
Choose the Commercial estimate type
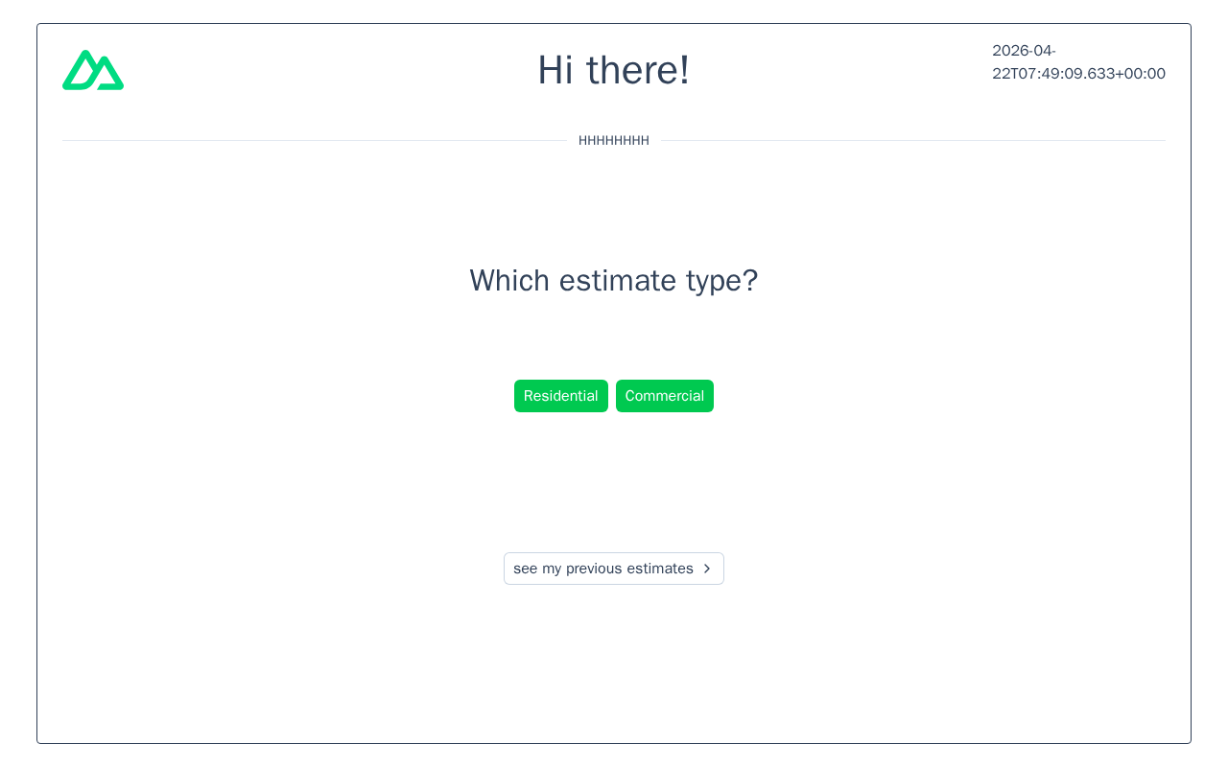pyautogui.click(x=665, y=396)
